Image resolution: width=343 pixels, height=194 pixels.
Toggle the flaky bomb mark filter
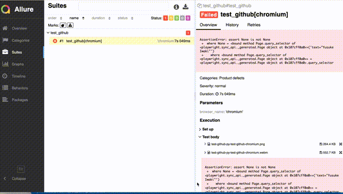click(63, 25)
